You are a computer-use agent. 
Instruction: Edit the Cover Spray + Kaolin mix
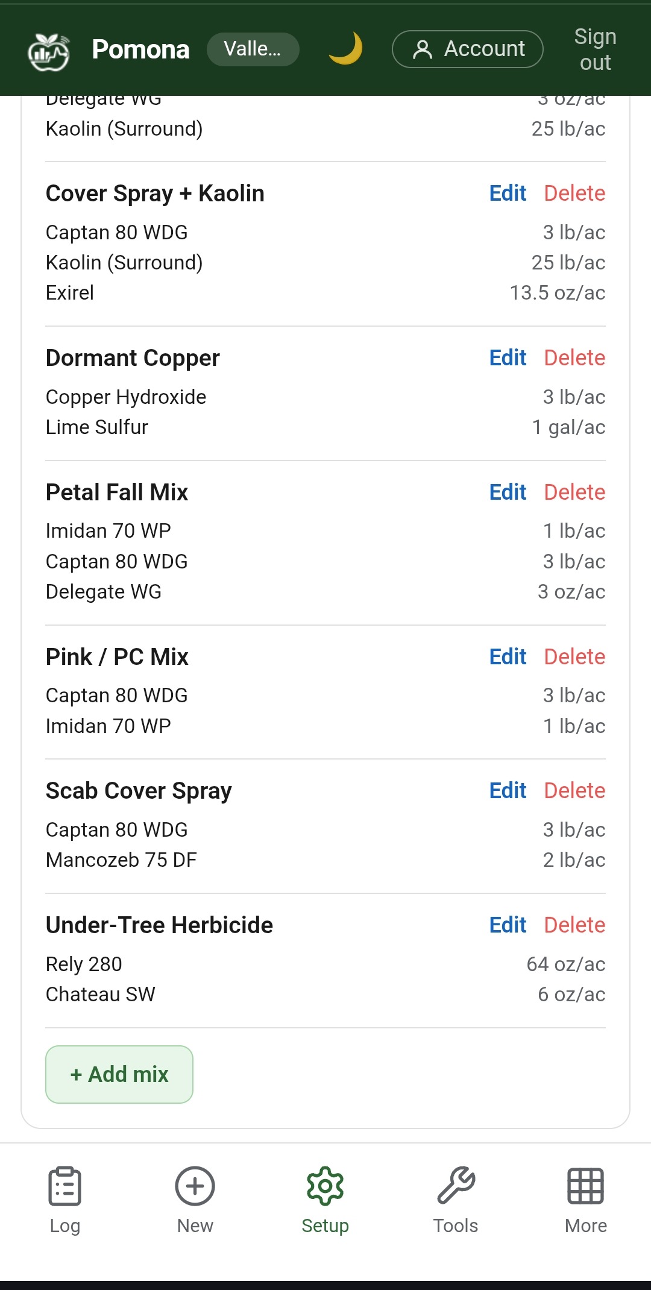[x=508, y=193]
